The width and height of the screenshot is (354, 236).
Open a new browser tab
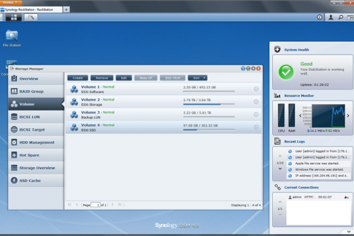66,10
